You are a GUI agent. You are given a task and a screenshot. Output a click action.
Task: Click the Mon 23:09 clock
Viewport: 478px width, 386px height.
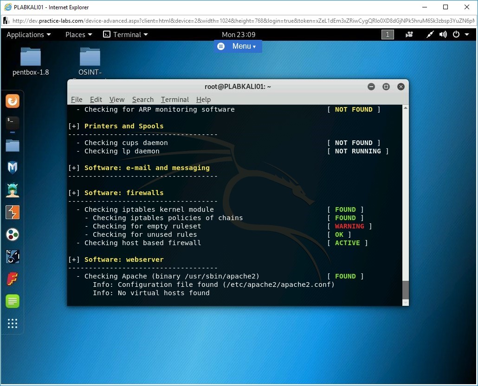(239, 35)
